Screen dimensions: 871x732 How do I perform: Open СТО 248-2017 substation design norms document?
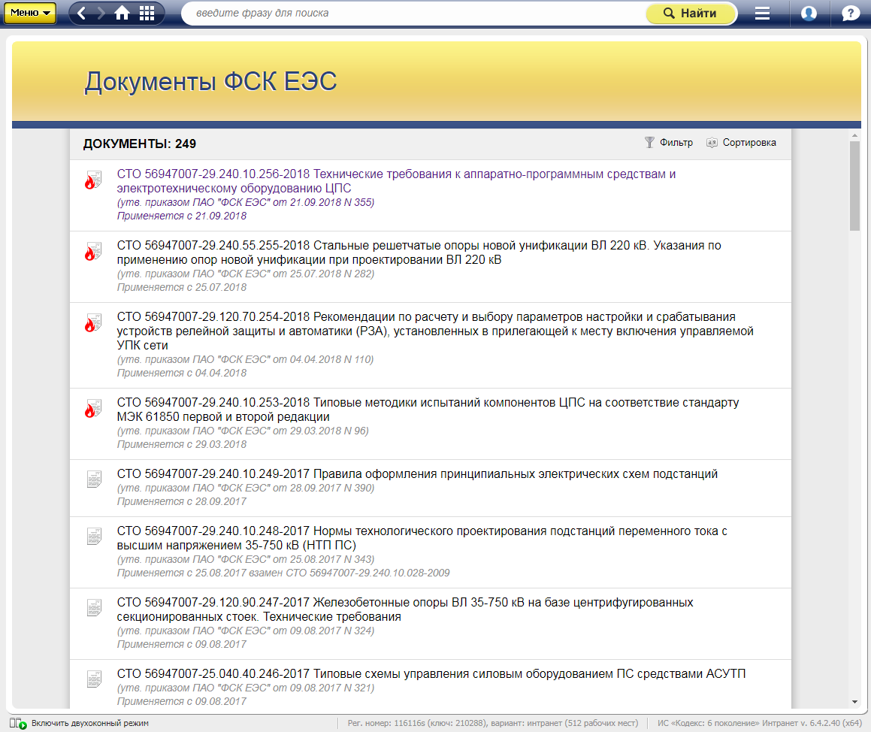(422, 538)
